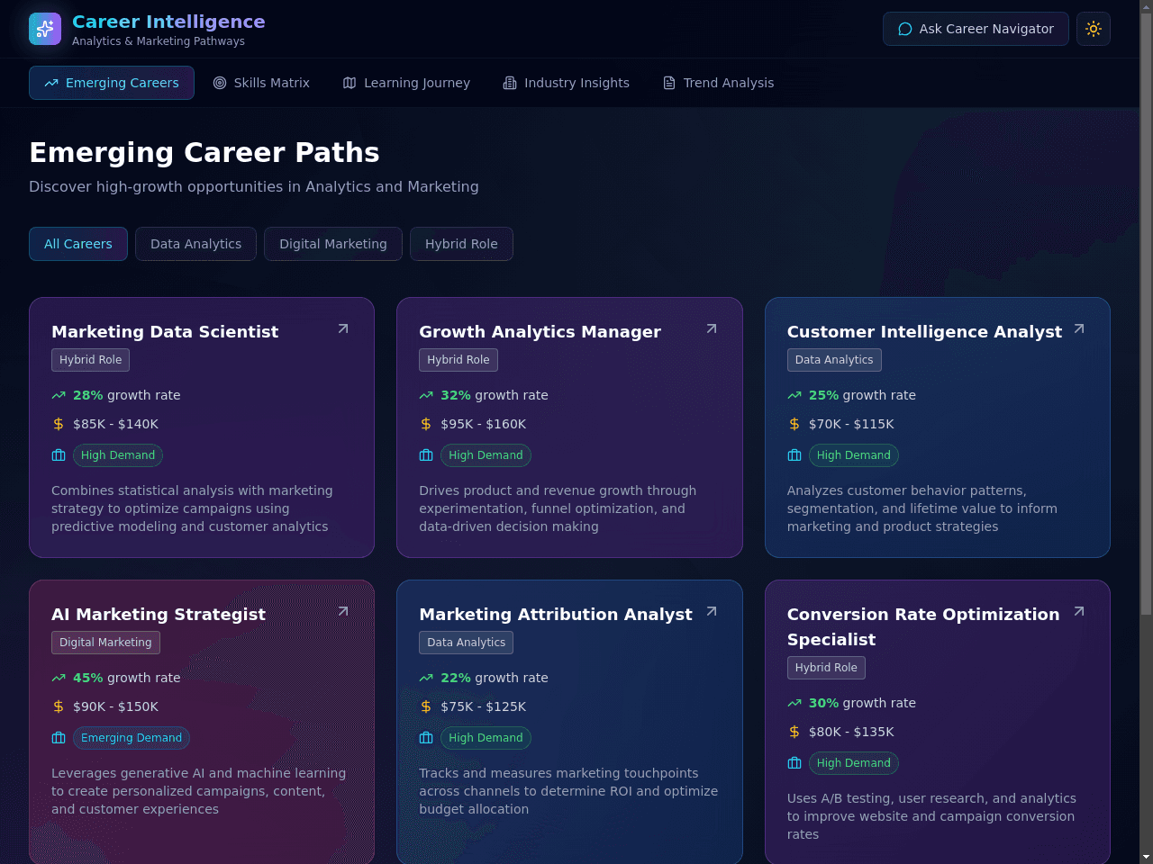Viewport: 1153px width, 864px height.
Task: Click trend icon beside 25% growth rate
Action: (x=794, y=395)
